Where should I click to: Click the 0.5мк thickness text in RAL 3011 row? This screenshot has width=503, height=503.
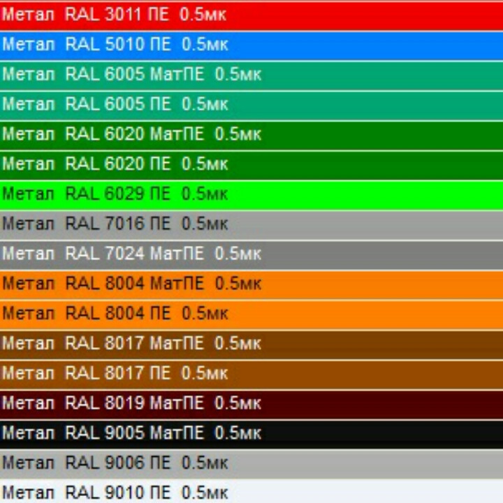[203, 15]
